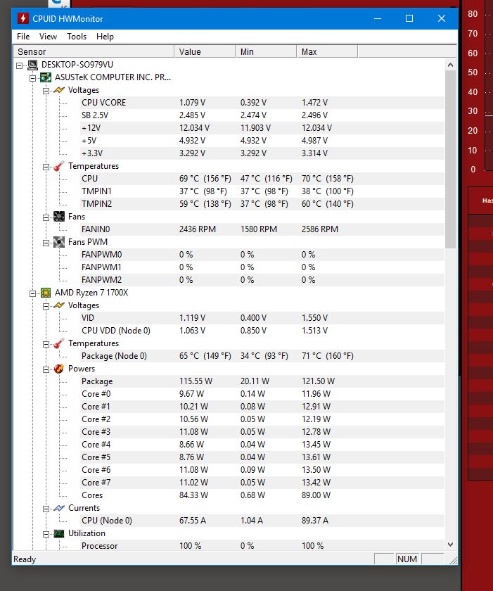Click the Max column header
Image resolution: width=493 pixels, height=591 pixels.
tap(327, 51)
